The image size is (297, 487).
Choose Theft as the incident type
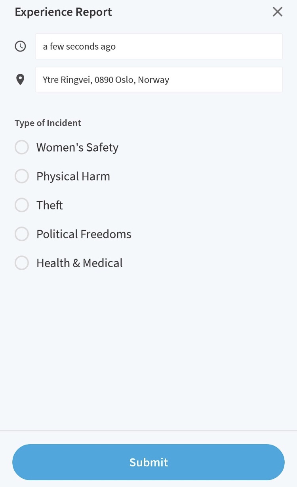click(22, 205)
